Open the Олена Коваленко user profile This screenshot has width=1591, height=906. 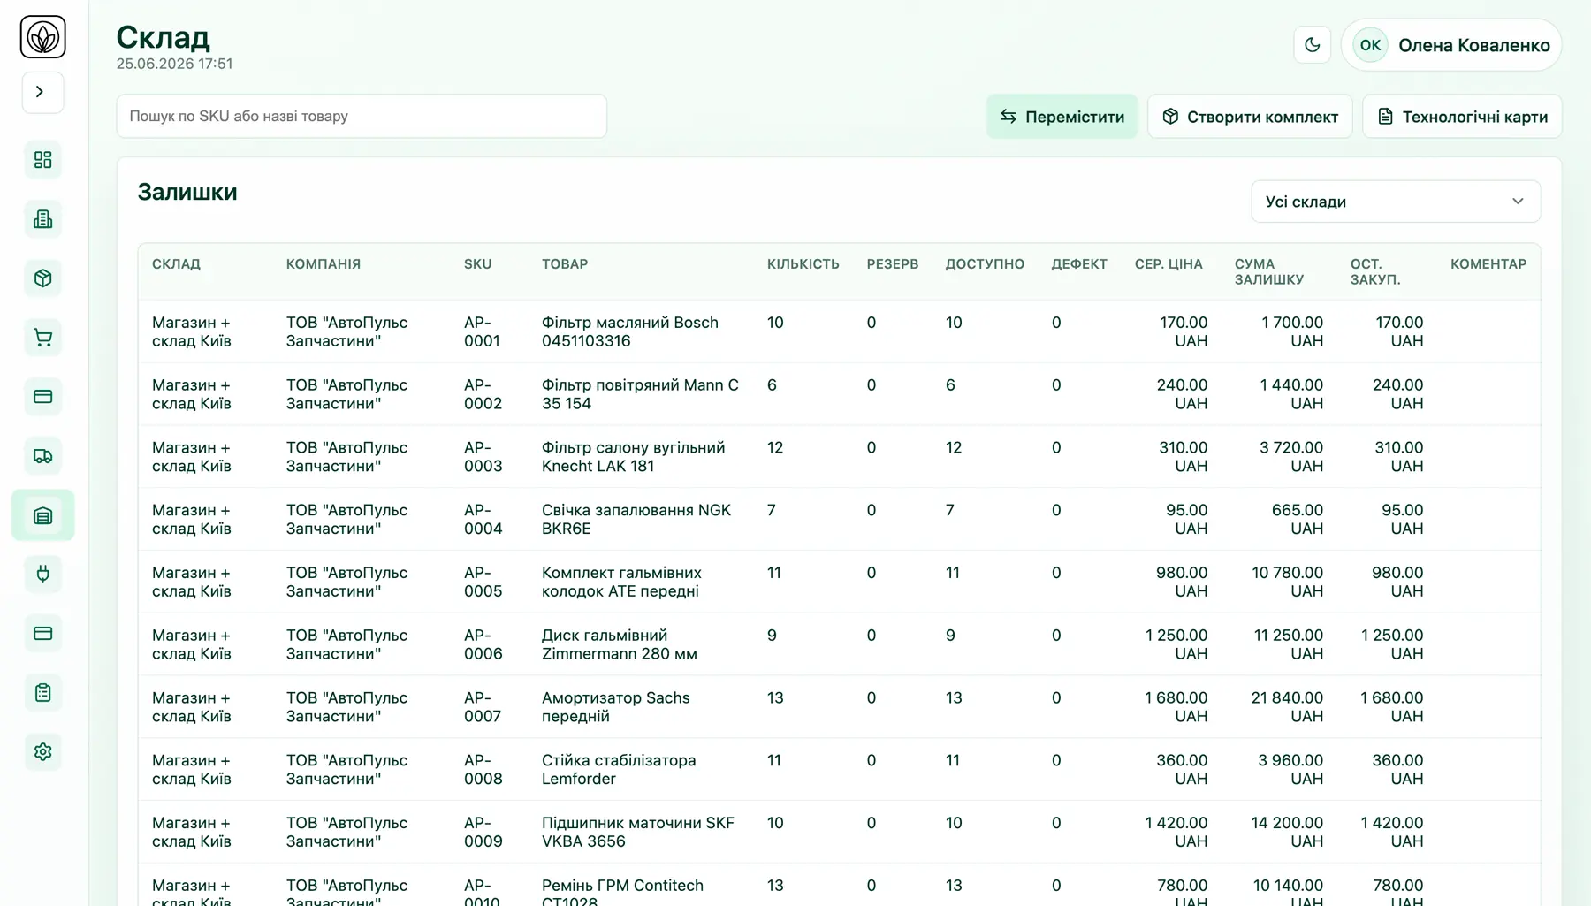click(x=1451, y=45)
